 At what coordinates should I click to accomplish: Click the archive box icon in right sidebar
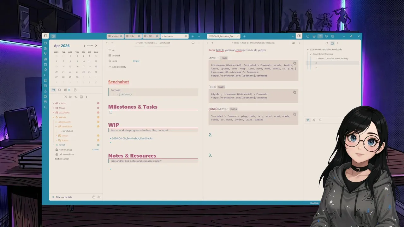click(332, 36)
